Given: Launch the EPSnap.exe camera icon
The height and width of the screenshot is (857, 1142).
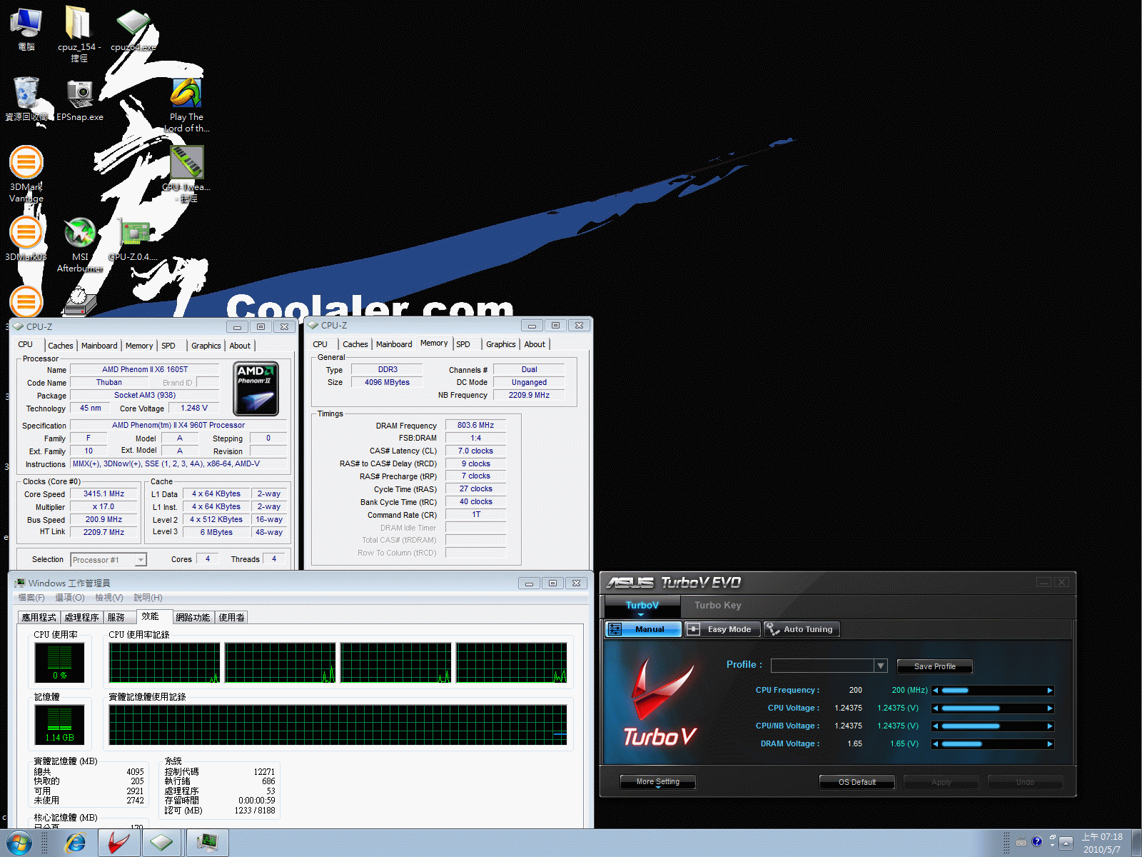Looking at the screenshot, I should pyautogui.click(x=80, y=100).
